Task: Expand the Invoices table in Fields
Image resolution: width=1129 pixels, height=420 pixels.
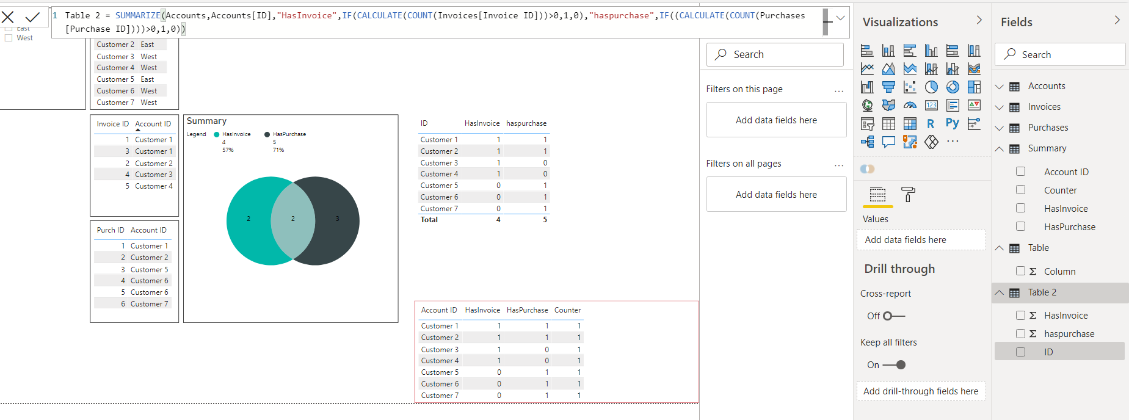Action: point(1000,107)
